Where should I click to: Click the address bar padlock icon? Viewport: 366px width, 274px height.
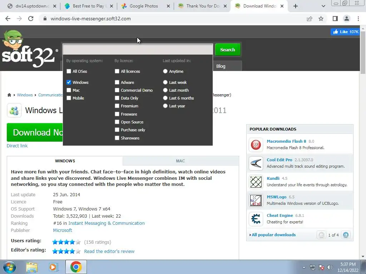(x=45, y=19)
